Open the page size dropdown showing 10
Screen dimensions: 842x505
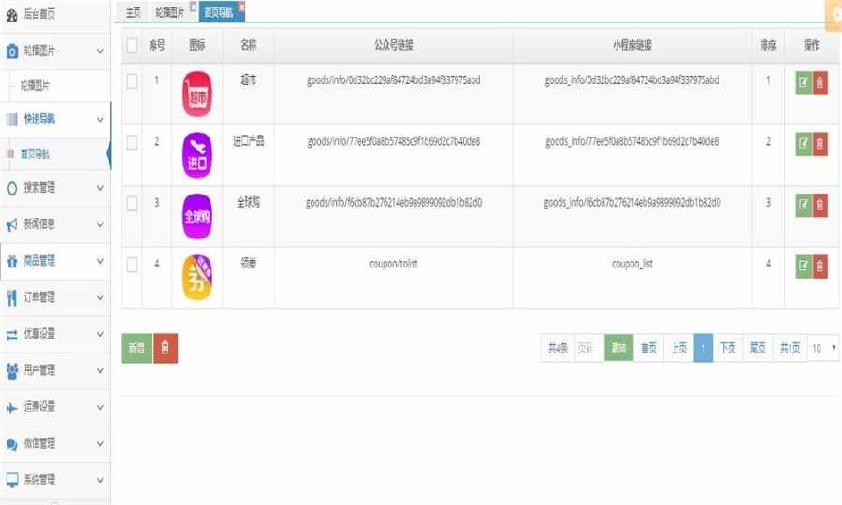point(823,348)
